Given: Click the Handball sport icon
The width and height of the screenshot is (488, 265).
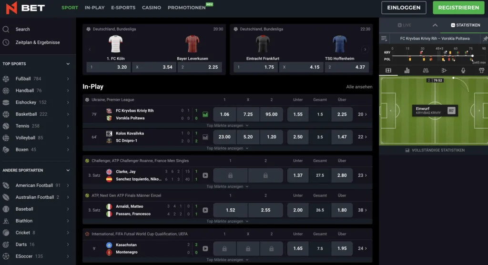Looking at the screenshot, I should (x=6, y=91).
